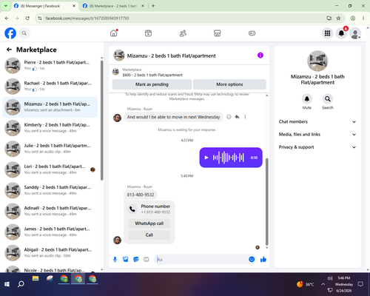The width and height of the screenshot is (370, 296).
Task: Expand Privacy & support section
Action: point(317,147)
